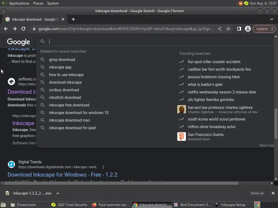Image resolution: width=278 pixels, height=208 pixels.
Task: Choose 'inkscape download for windows 10'
Action: coord(79,113)
